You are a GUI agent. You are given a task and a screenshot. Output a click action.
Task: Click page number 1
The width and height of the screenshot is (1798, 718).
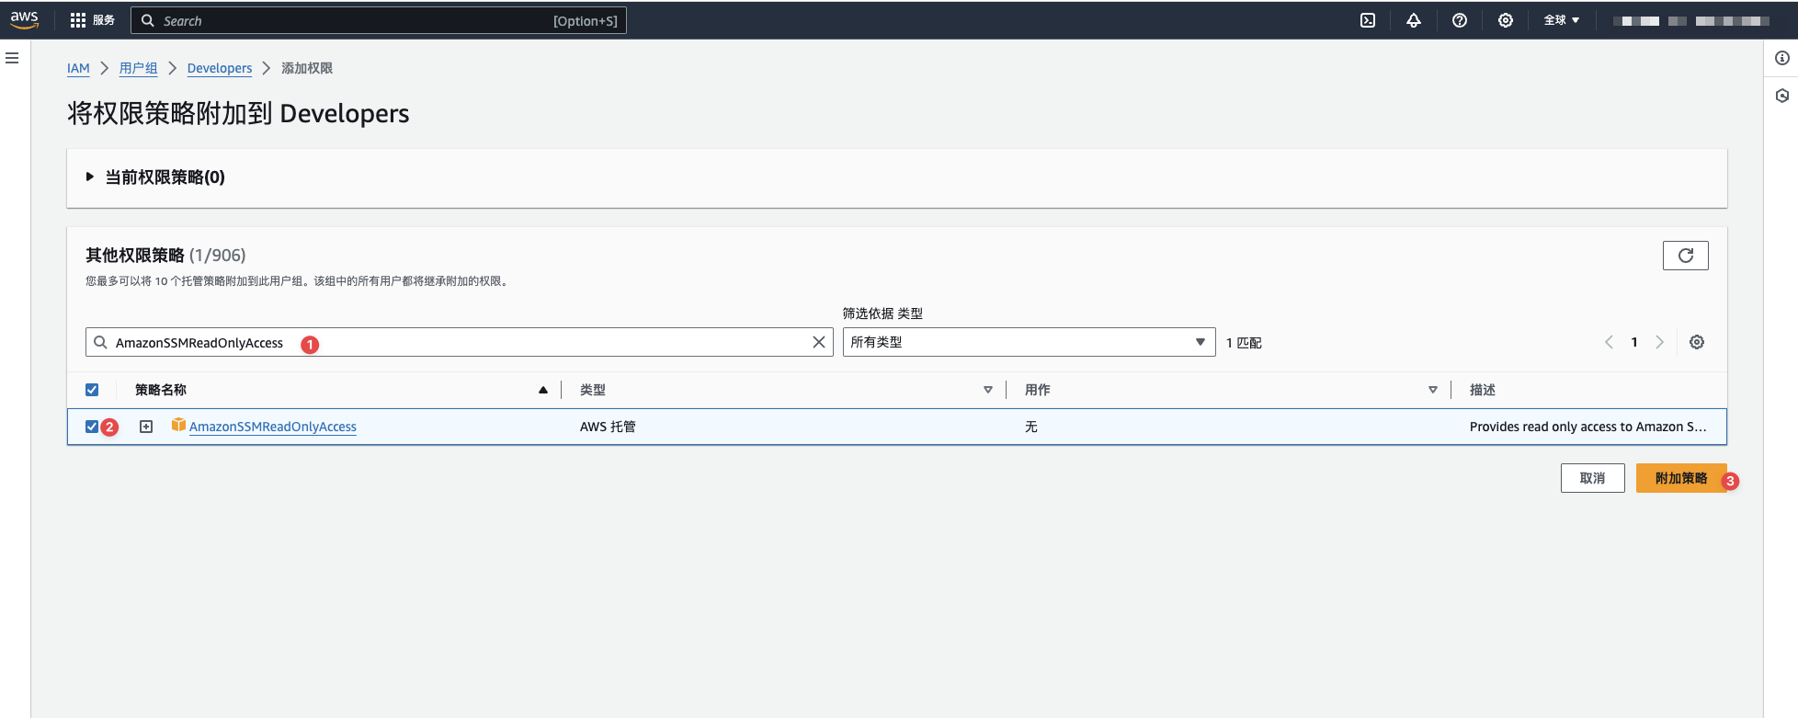pyautogui.click(x=1634, y=342)
